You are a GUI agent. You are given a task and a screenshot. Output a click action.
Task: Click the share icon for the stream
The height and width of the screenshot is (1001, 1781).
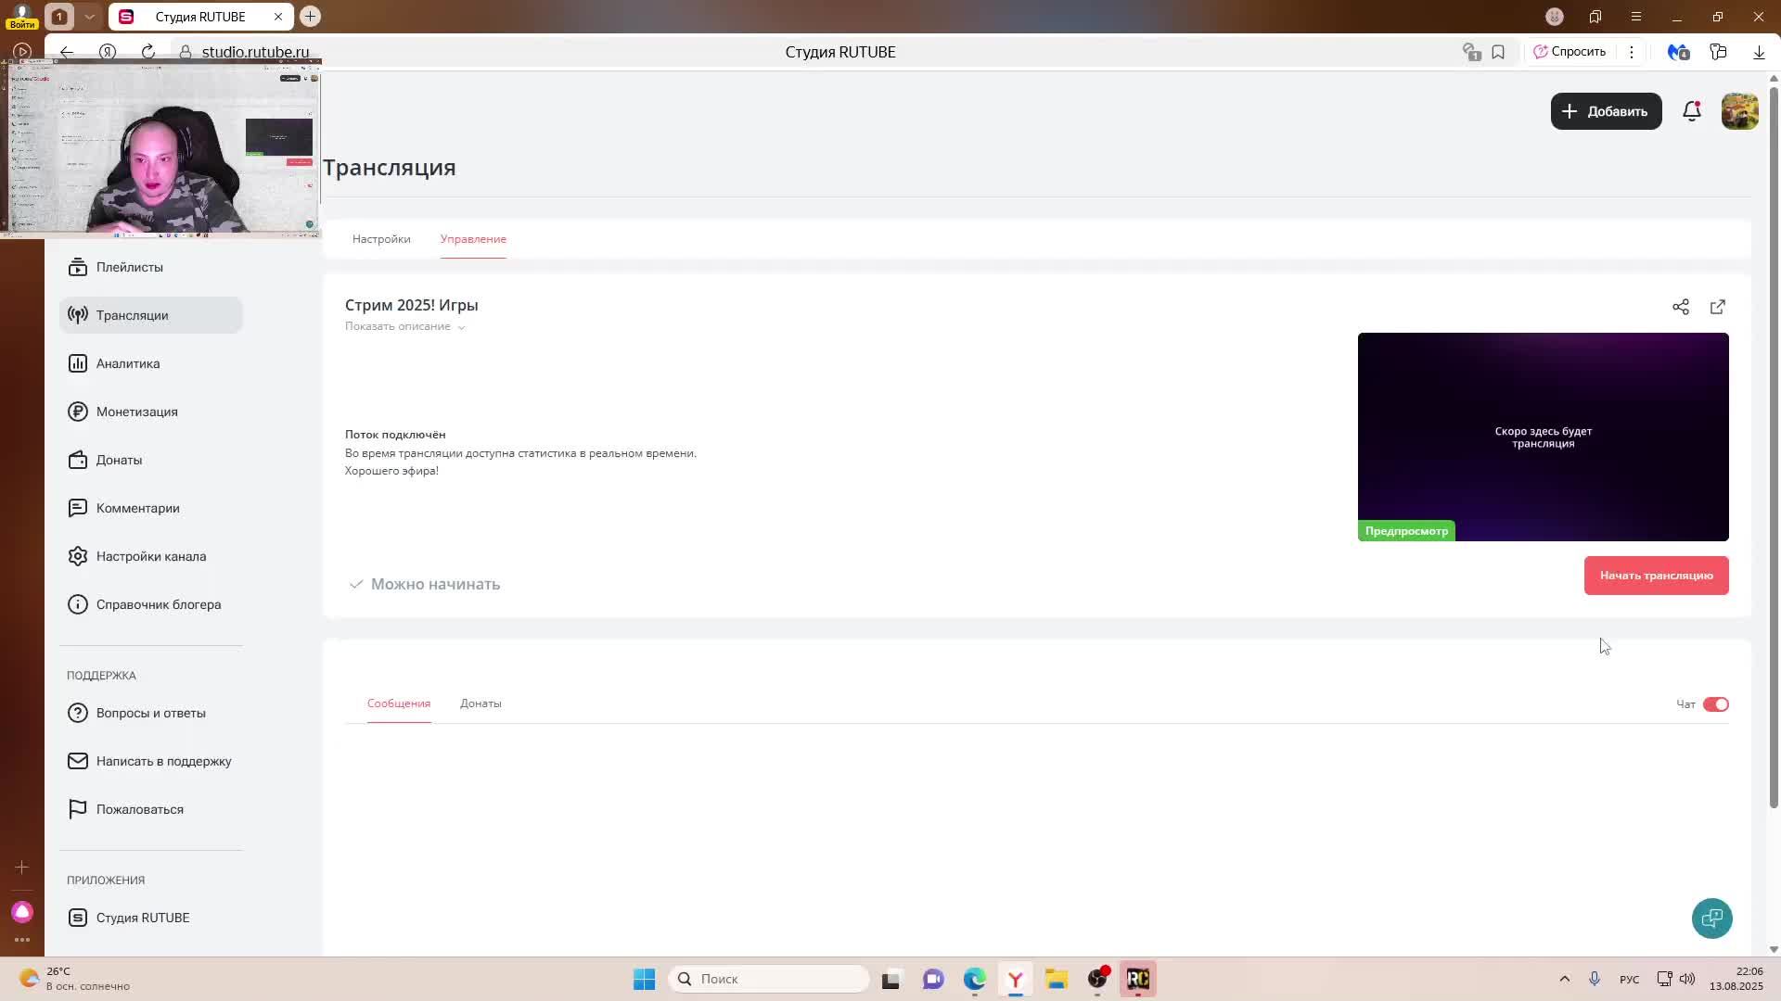[1680, 307]
